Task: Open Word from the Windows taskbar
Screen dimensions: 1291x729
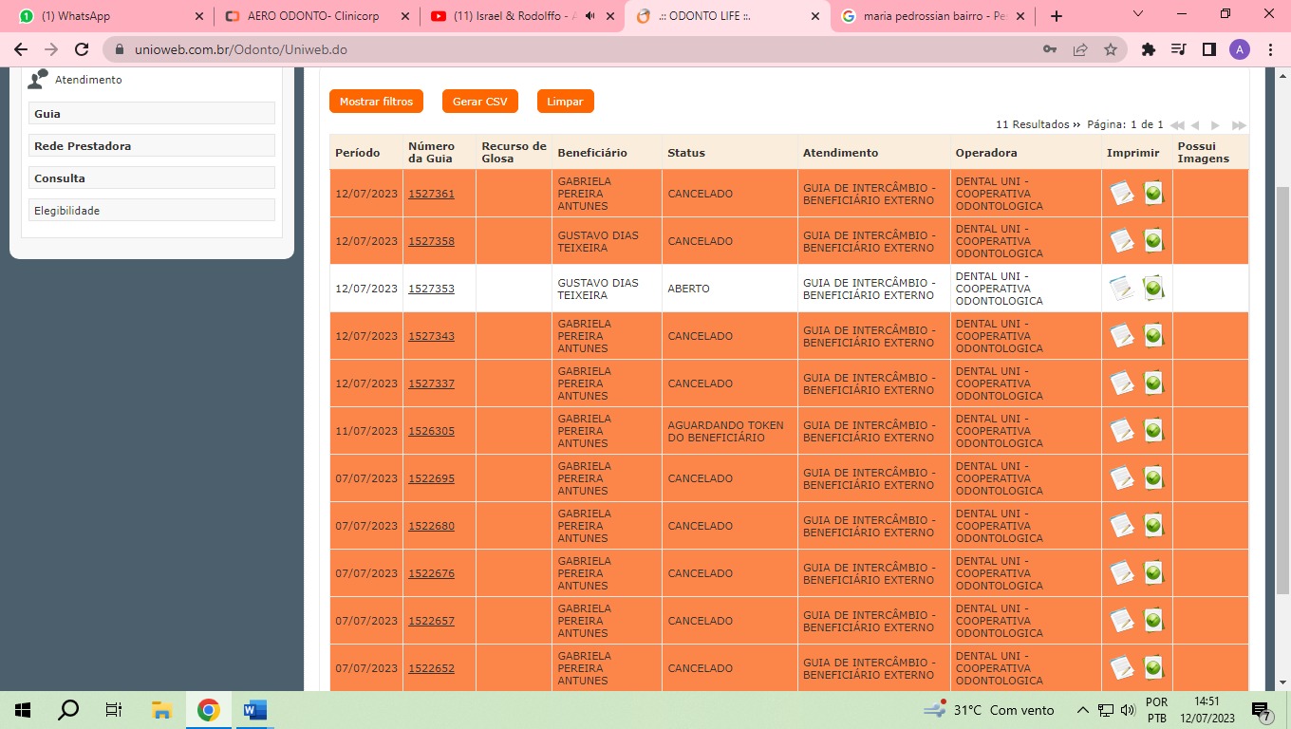Action: [x=254, y=710]
